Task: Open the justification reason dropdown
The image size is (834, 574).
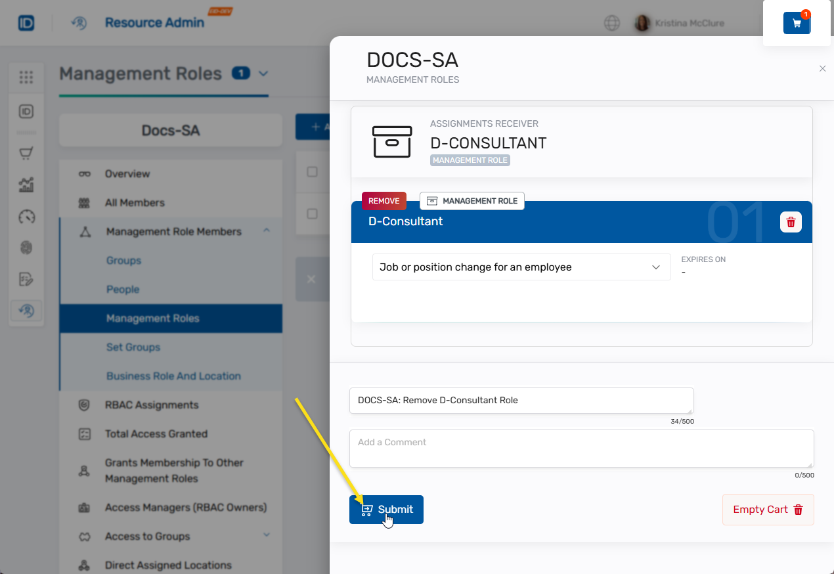Action: click(521, 267)
